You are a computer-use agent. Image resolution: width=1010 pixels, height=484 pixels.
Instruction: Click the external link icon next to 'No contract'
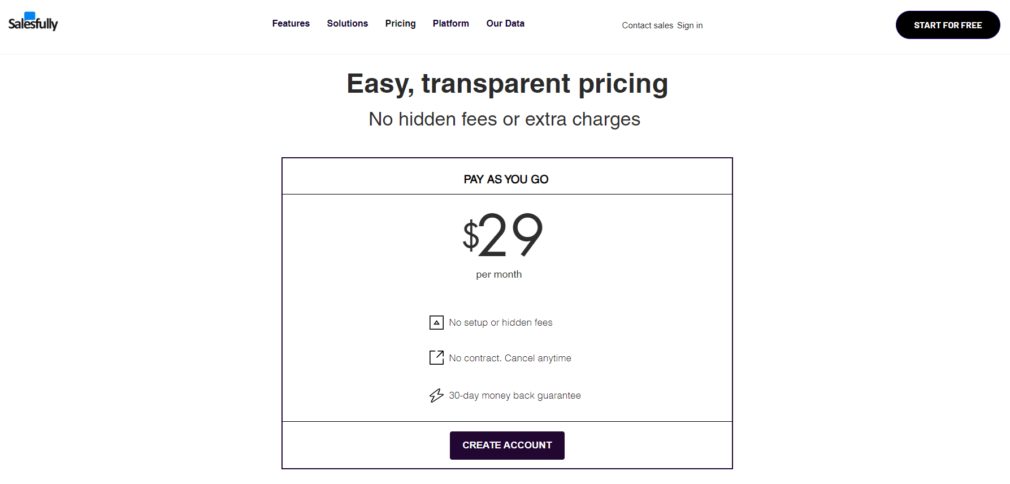pyautogui.click(x=436, y=357)
